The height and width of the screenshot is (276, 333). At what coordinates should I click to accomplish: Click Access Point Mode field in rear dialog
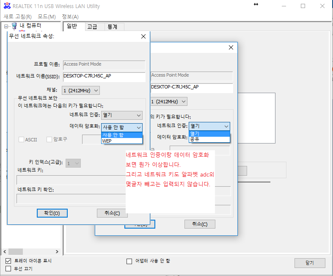tap(192, 76)
